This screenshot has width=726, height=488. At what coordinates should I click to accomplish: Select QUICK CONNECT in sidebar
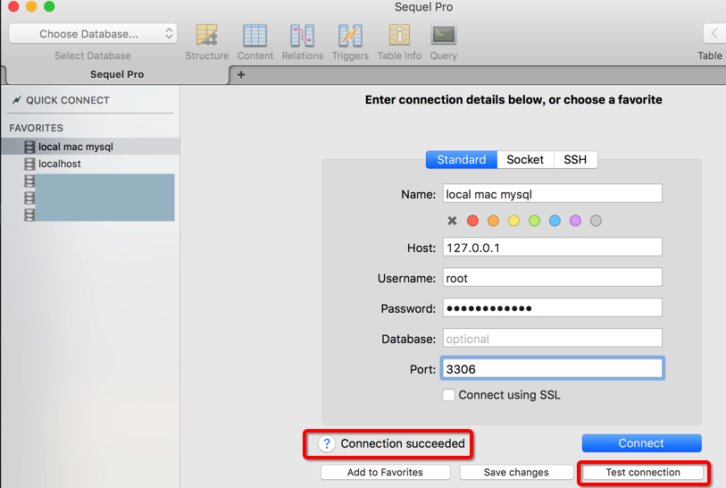click(67, 101)
